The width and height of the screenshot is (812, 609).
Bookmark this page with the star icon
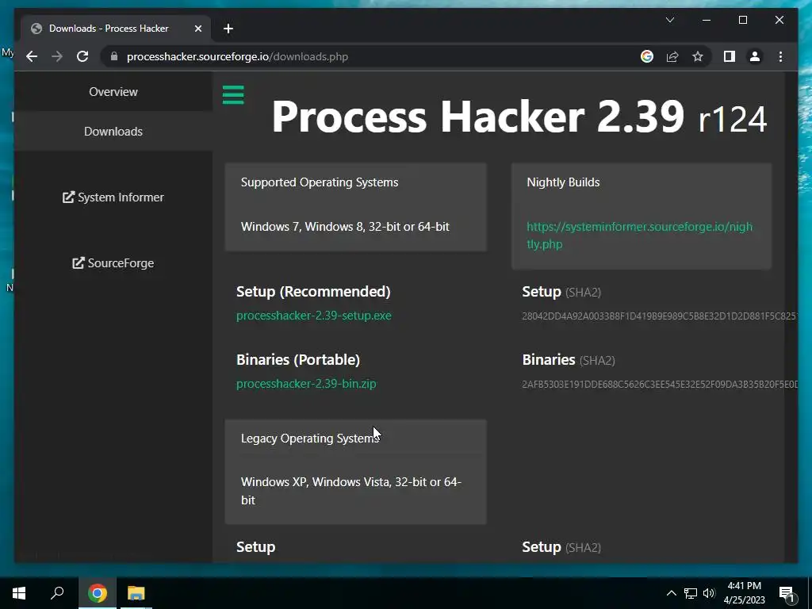click(x=698, y=56)
